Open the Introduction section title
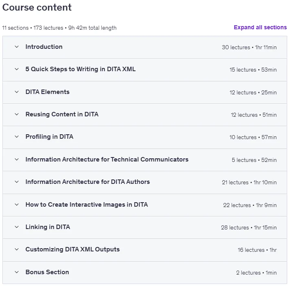This screenshot has height=286, width=290. coord(44,47)
